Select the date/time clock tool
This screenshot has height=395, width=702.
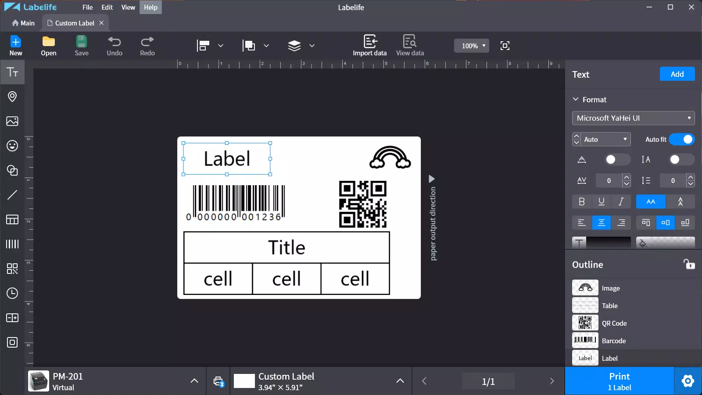click(12, 293)
